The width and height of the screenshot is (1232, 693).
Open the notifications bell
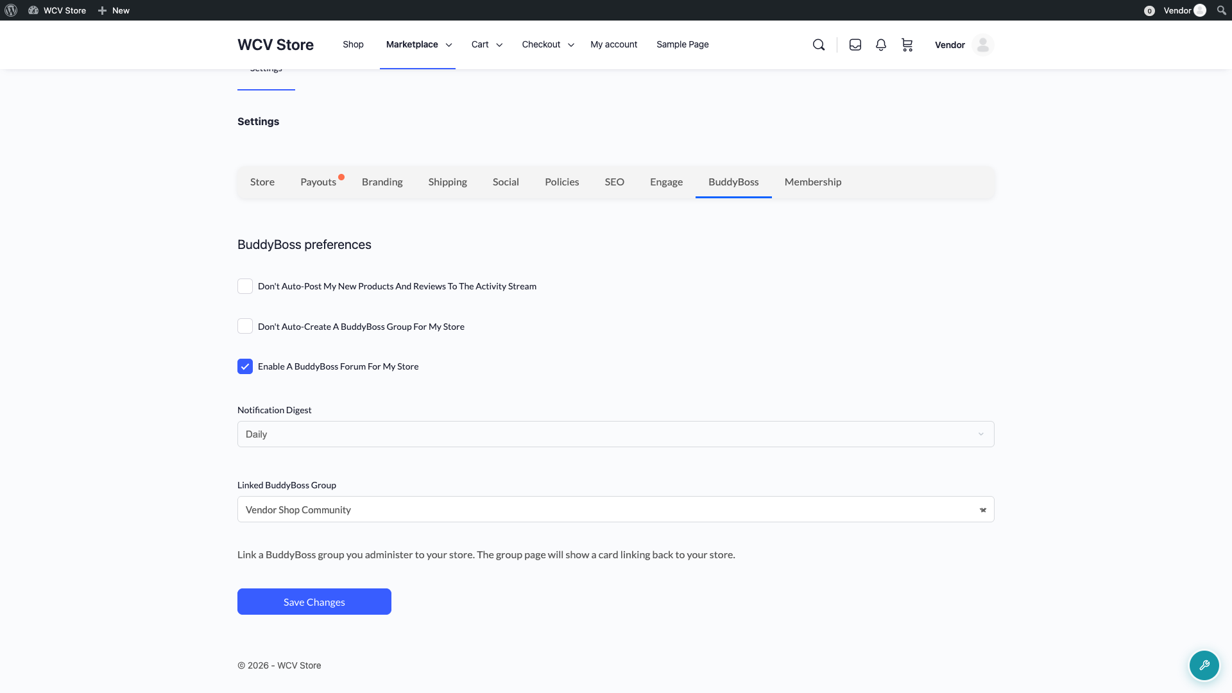click(x=881, y=45)
